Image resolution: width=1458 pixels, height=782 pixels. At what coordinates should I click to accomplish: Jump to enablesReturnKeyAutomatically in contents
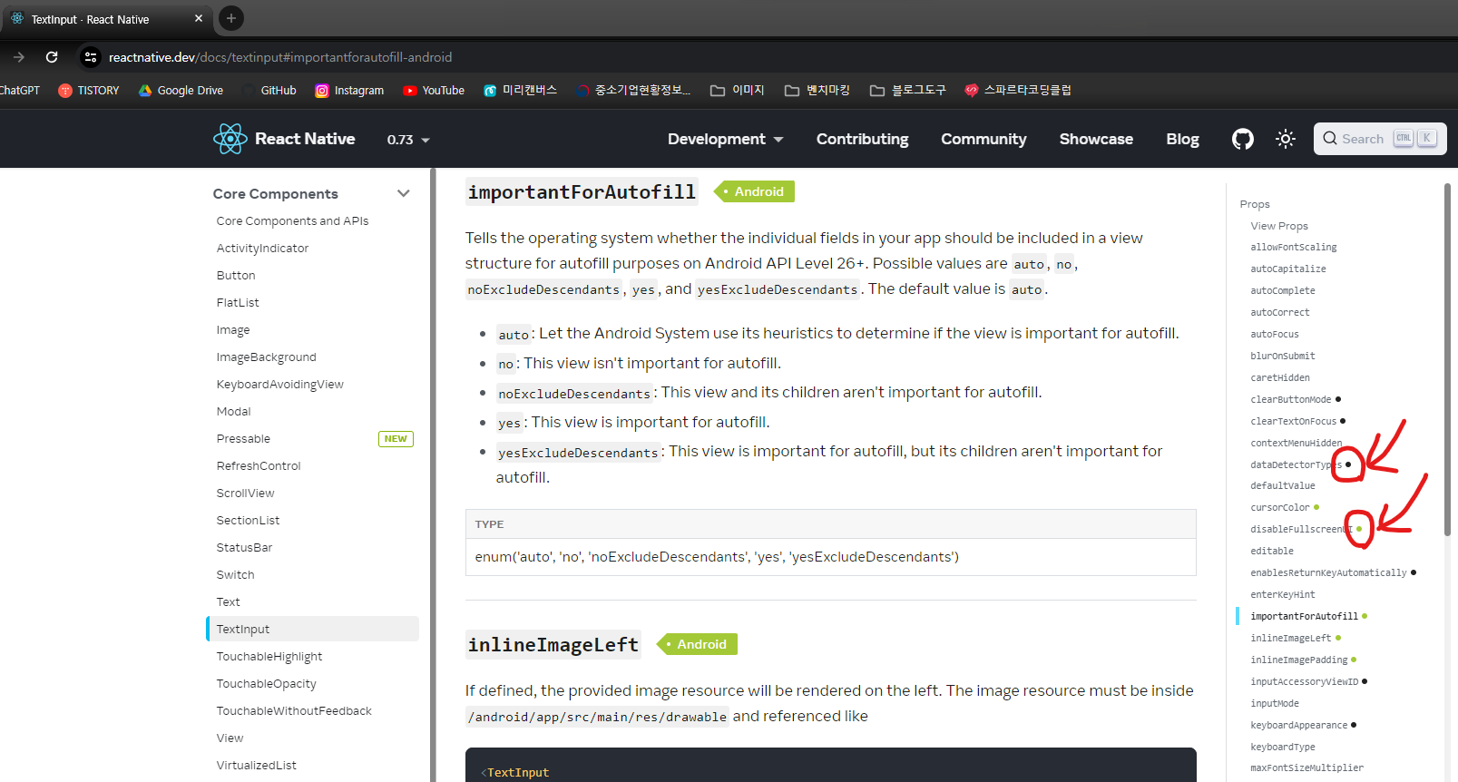[1328, 572]
